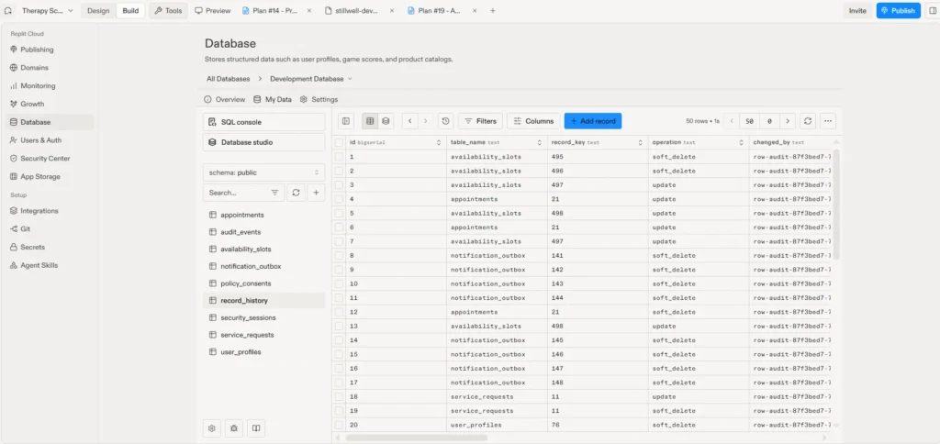Screen dimensions: 940x444
Task: Open Growth in the sidebar
Action: (x=50, y=104)
